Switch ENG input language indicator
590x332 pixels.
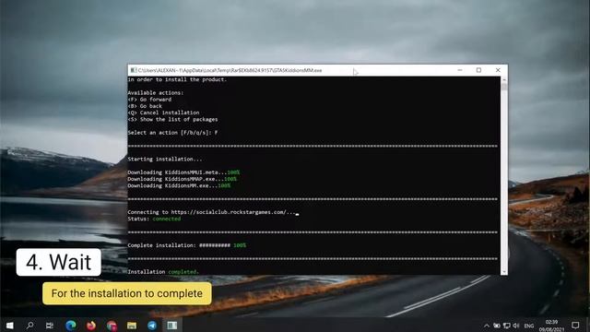point(529,326)
